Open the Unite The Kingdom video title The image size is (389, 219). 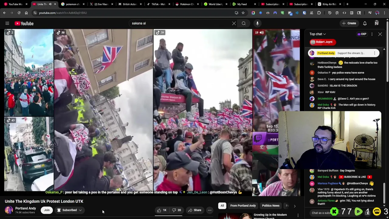tap(44, 201)
